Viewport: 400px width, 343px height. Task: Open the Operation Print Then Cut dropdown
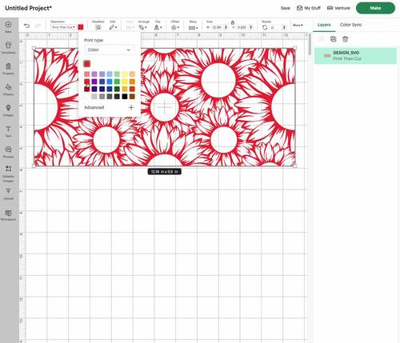pos(63,27)
